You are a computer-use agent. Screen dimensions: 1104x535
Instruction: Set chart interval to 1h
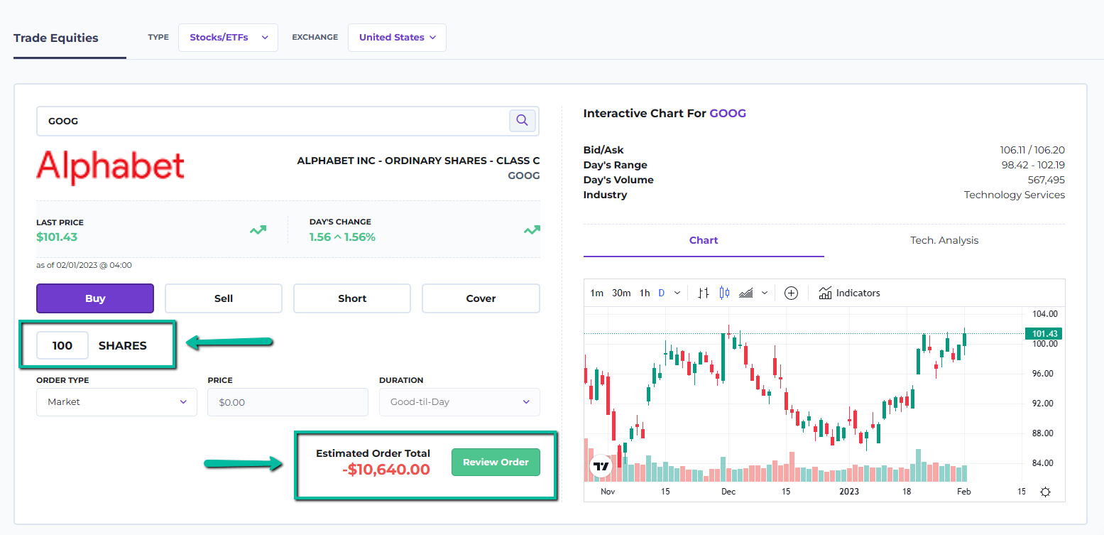[x=645, y=293]
